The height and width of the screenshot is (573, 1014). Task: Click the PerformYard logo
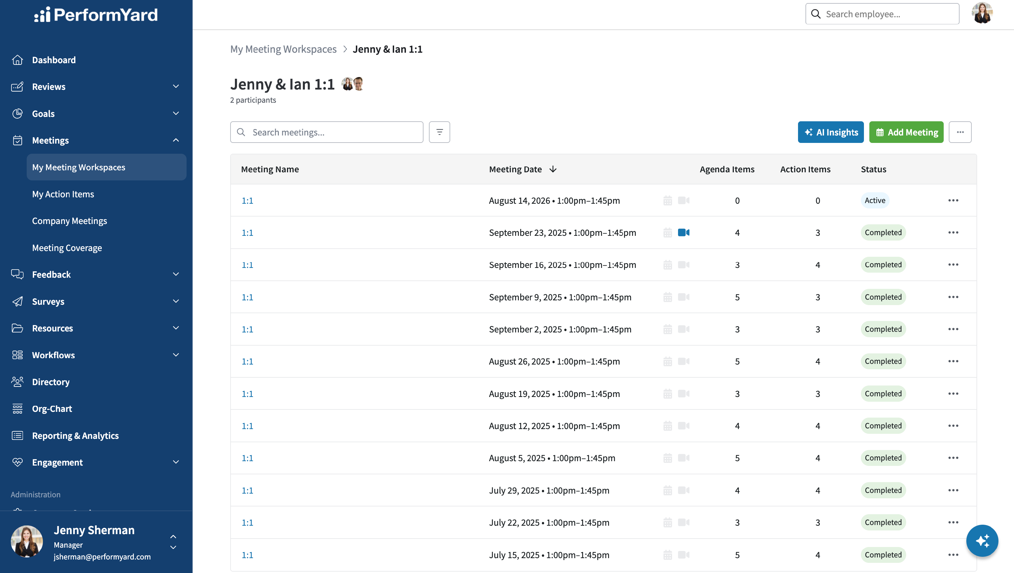[x=96, y=15]
